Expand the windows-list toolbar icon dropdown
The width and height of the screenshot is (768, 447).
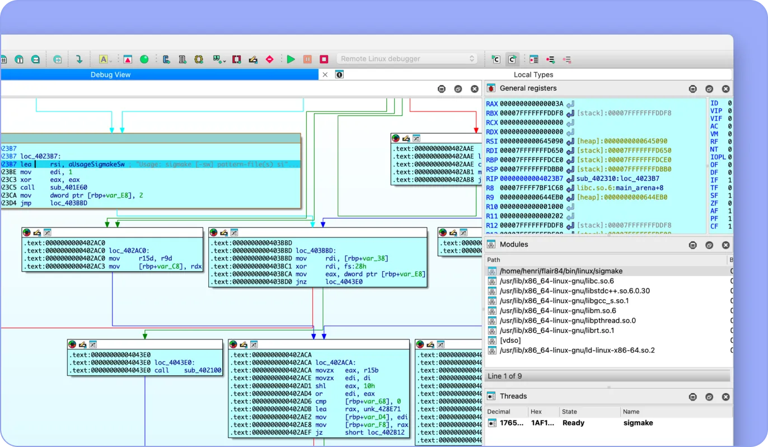click(x=223, y=60)
